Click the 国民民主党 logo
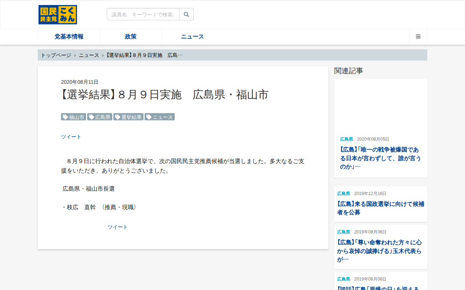 [58, 14]
